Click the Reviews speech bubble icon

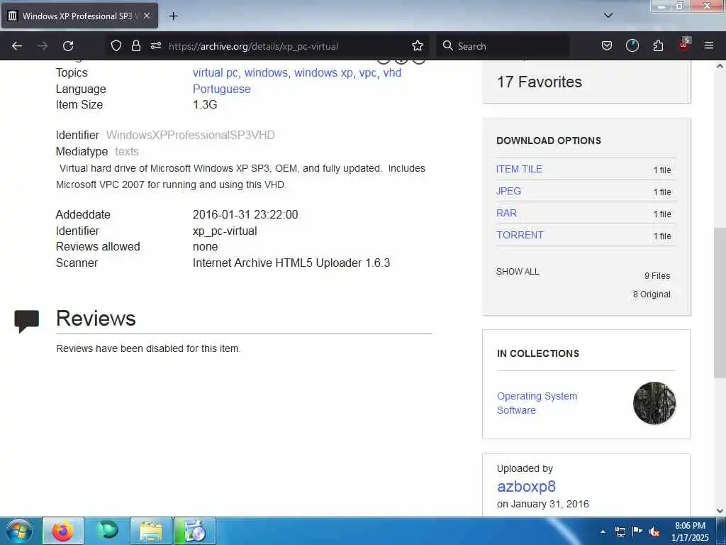click(26, 321)
